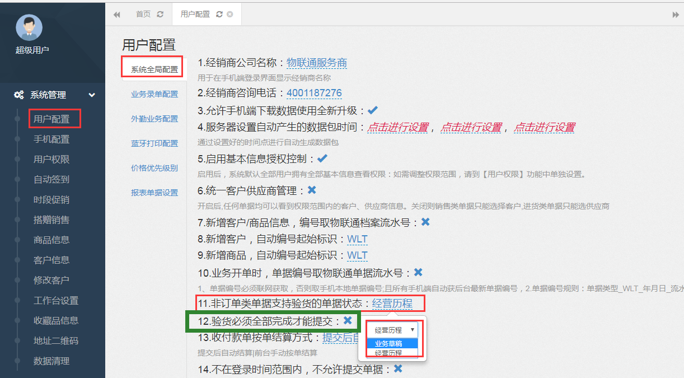This screenshot has width=684, height=378.
Task: Open the 经营历程 dropdown select box
Action: click(x=393, y=330)
